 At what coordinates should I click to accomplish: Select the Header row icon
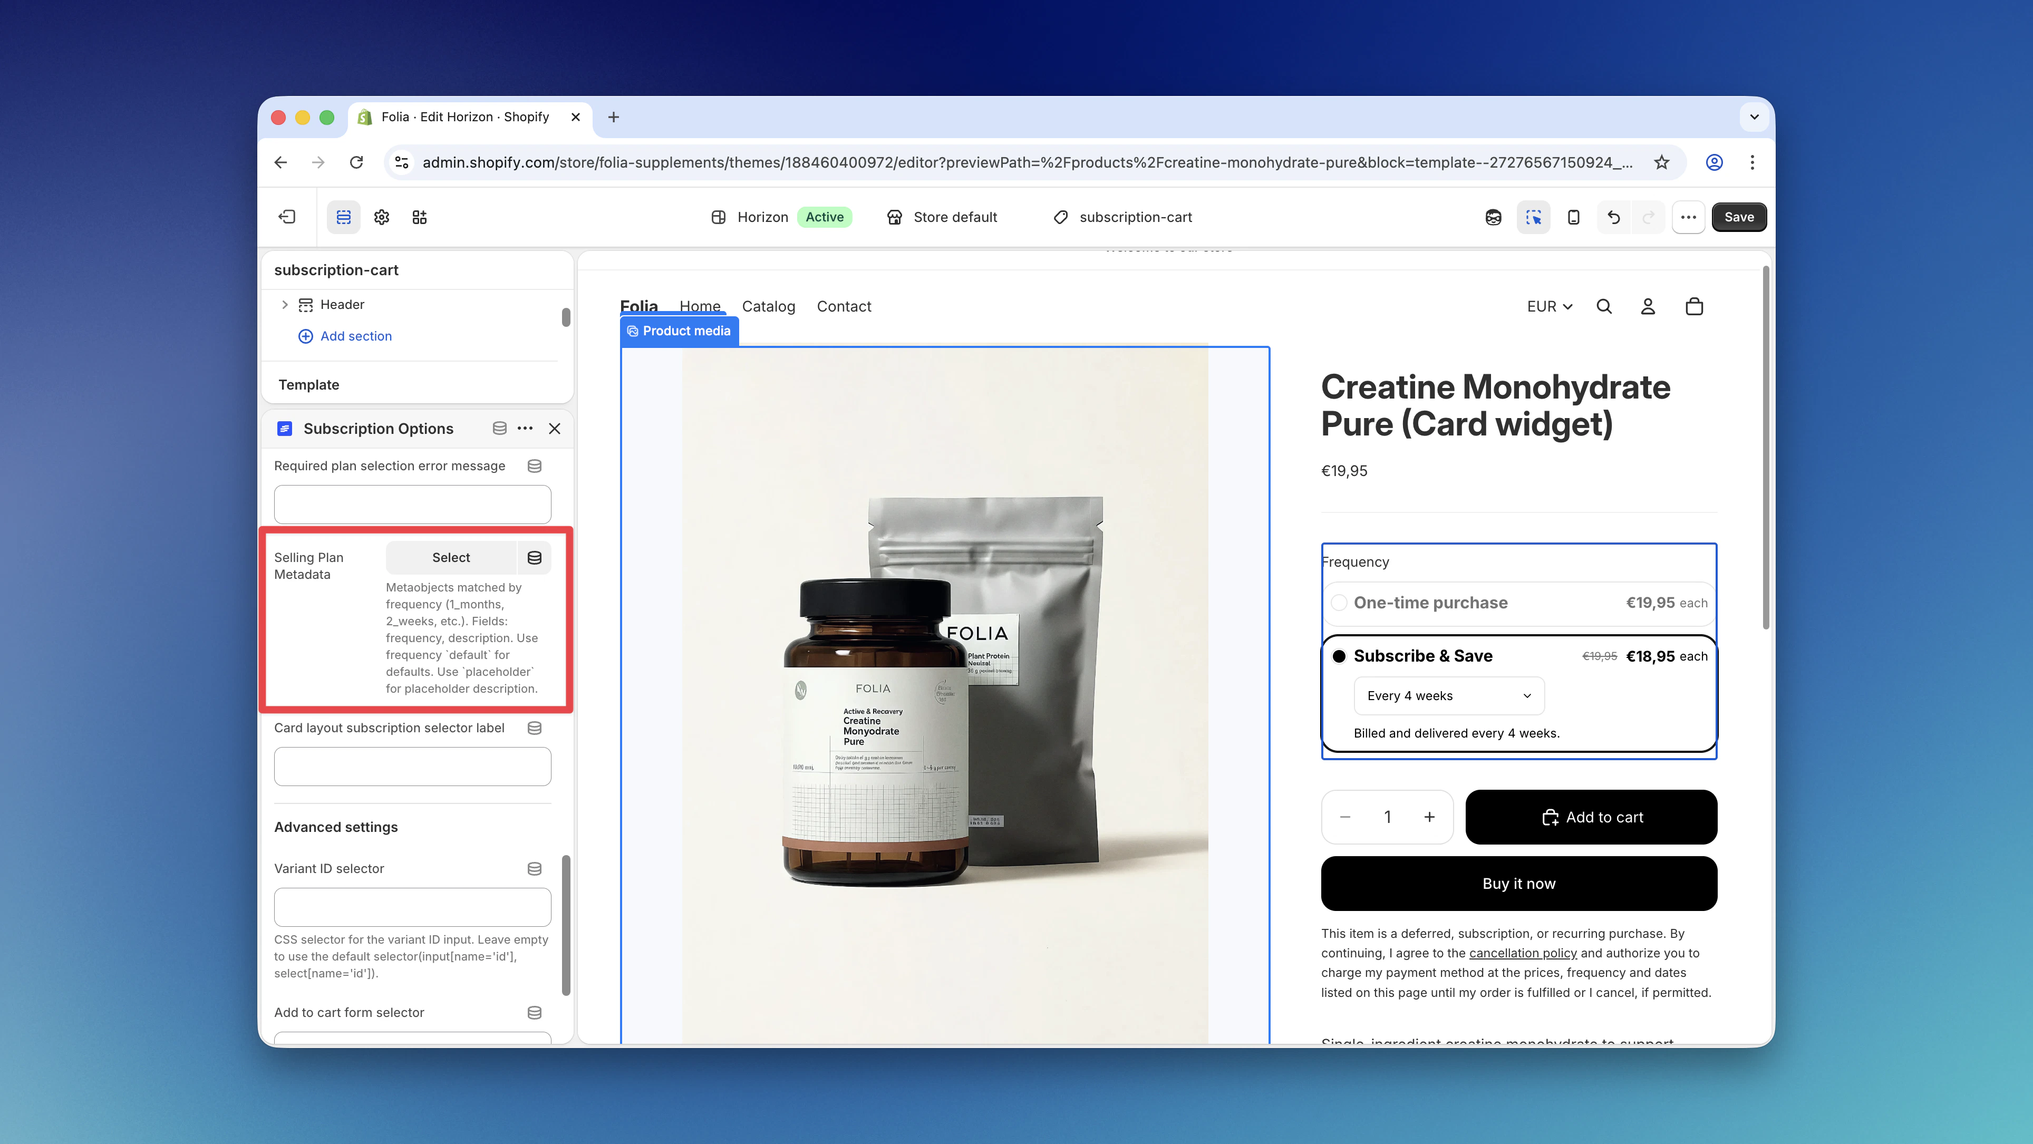coord(305,305)
